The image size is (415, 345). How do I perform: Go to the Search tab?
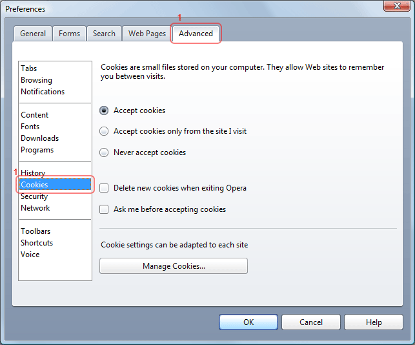click(104, 34)
